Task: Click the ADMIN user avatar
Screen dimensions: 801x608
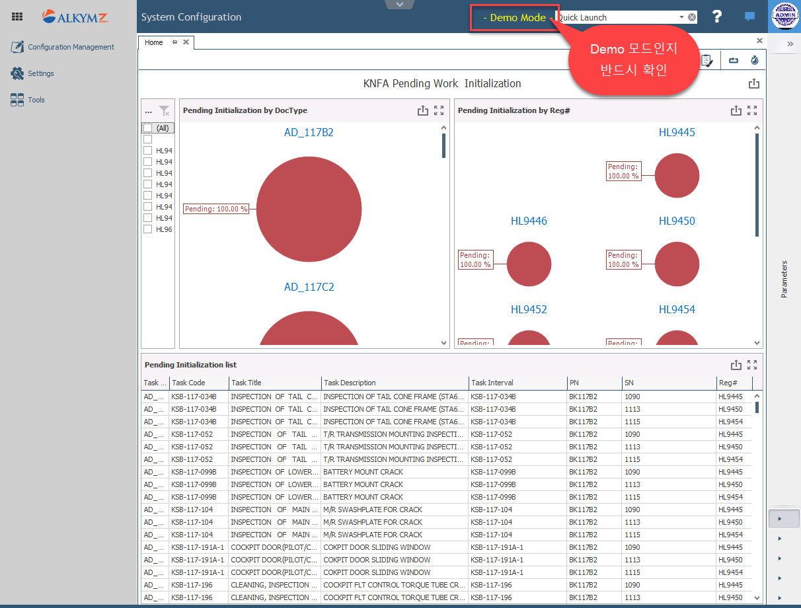Action: click(x=784, y=16)
